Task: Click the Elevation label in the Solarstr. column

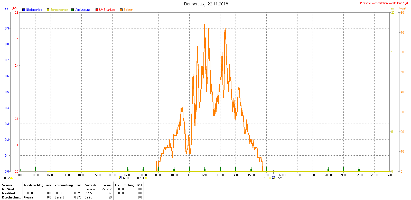Action: click(x=90, y=189)
